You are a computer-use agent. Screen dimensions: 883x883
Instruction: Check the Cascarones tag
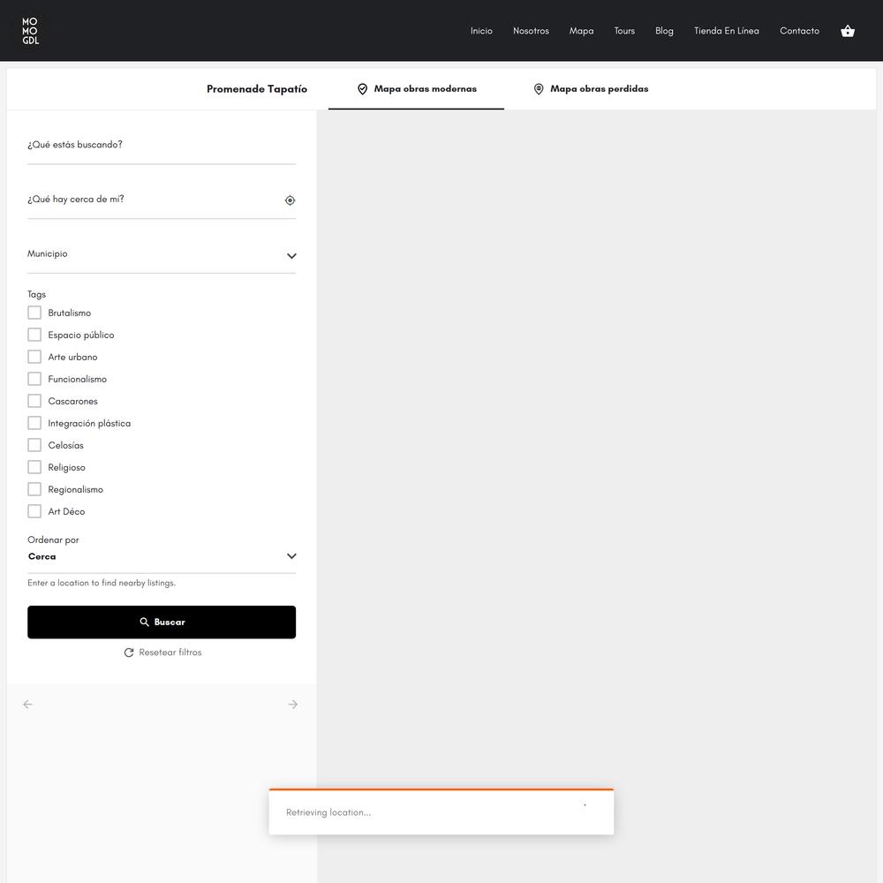point(34,401)
